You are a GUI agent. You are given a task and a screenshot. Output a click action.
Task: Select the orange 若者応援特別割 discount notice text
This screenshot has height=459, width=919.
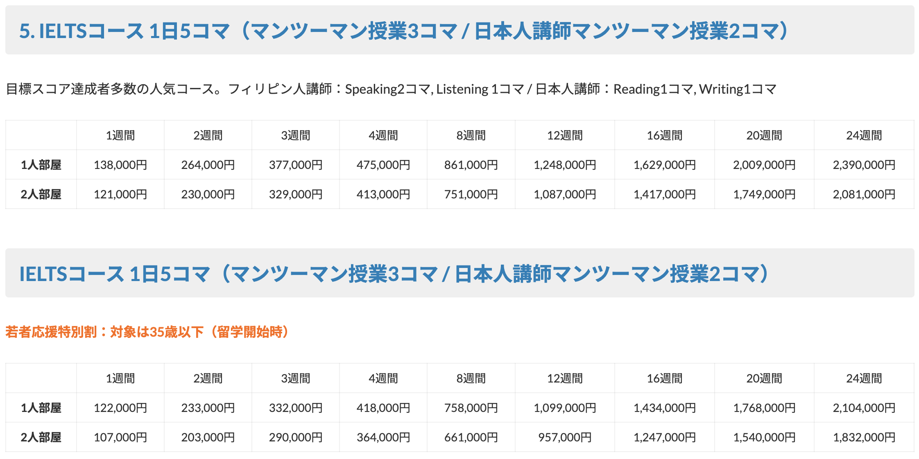pyautogui.click(x=147, y=332)
